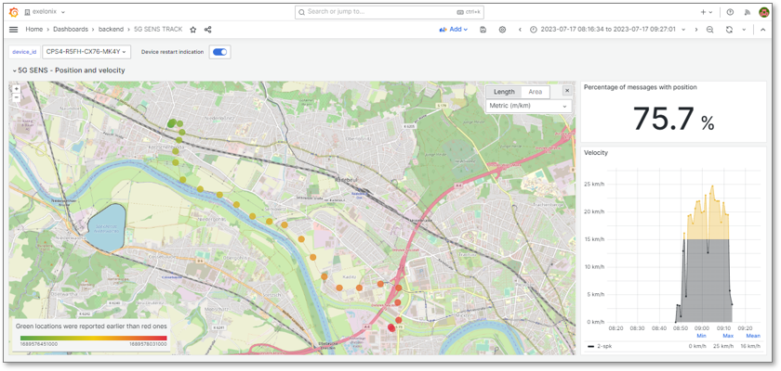Sort legend by Mean column
The height and width of the screenshot is (371, 781).
(x=752, y=336)
